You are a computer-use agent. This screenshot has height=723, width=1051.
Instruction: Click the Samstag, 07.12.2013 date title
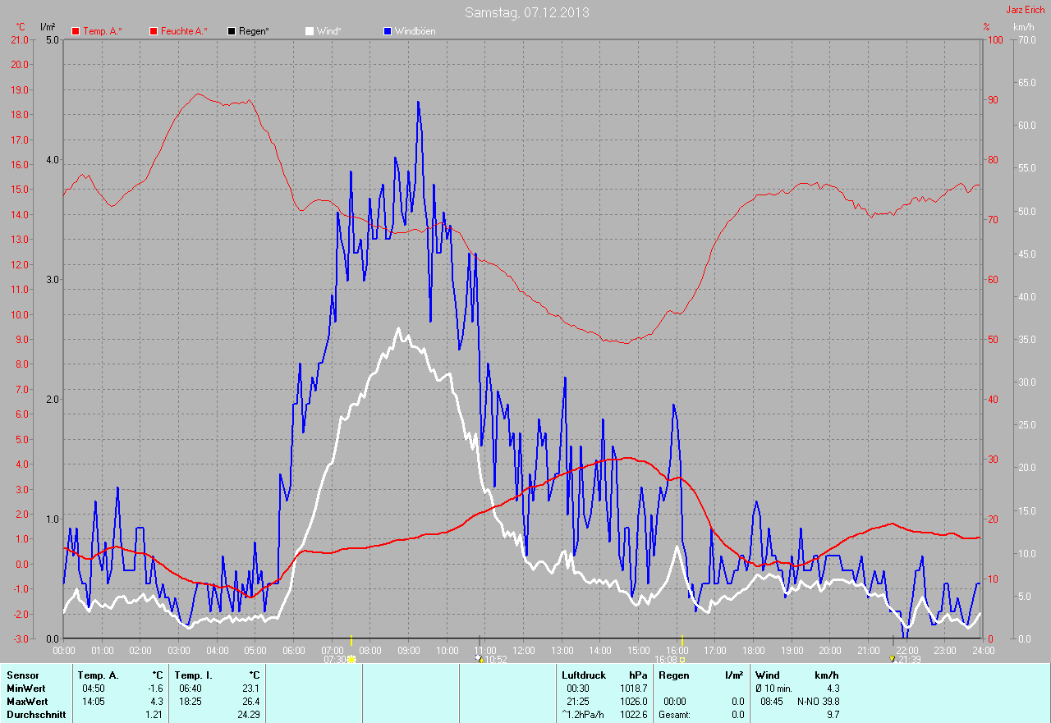pyautogui.click(x=526, y=12)
